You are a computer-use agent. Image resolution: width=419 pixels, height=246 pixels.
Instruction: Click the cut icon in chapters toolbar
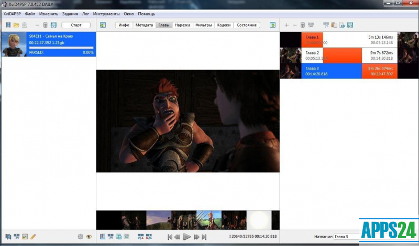[x=326, y=25]
